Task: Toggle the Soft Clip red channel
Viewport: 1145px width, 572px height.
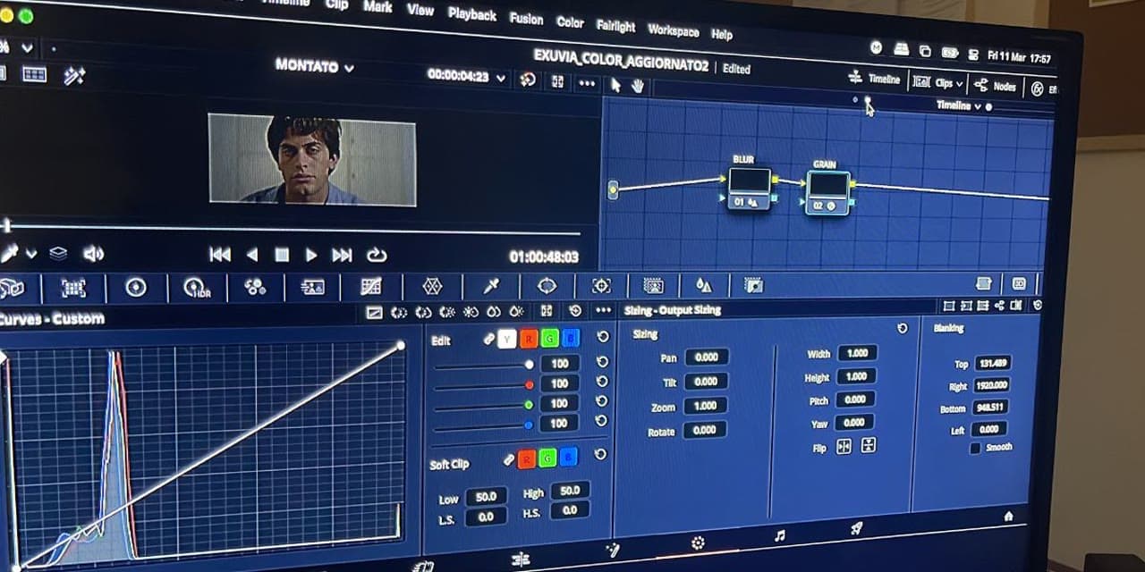Action: [x=527, y=459]
